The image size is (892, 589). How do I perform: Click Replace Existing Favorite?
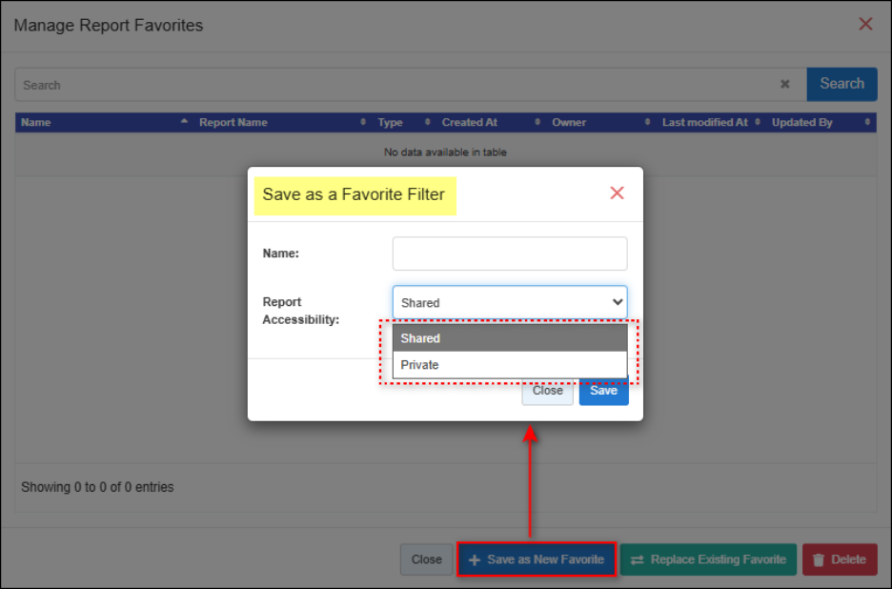pos(708,559)
